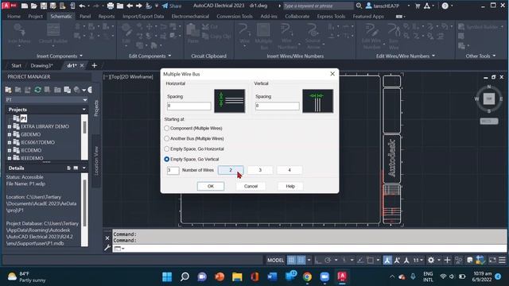The height and width of the screenshot is (286, 509).
Task: Switch to the Home ribbon tab
Action: coord(14,16)
